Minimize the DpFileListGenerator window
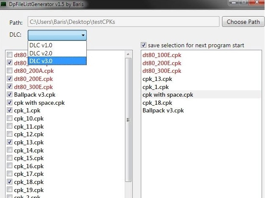This screenshot has height=198, width=265. pyautogui.click(x=234, y=2)
